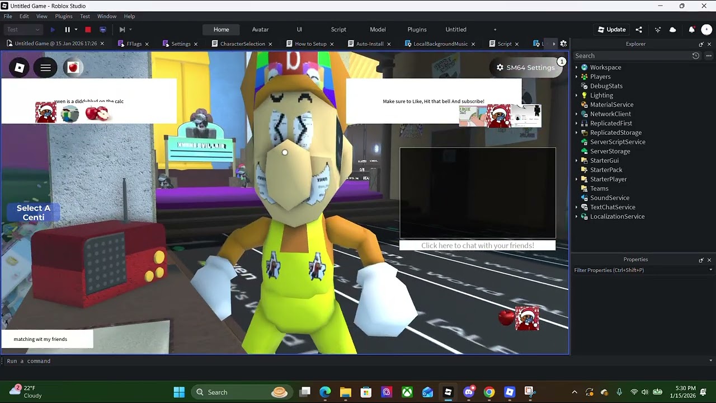Screen dimensions: 716x403
Task: Select MaterialService in Explorer
Action: pos(611,105)
